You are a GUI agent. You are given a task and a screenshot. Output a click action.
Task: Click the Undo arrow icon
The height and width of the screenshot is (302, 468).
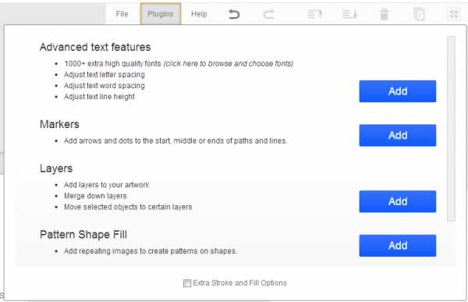[234, 14]
